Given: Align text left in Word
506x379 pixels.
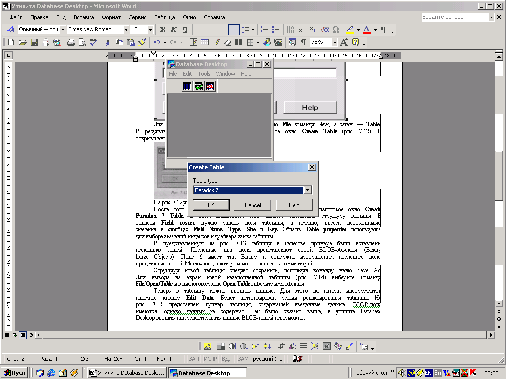Looking at the screenshot, I should [x=199, y=29].
